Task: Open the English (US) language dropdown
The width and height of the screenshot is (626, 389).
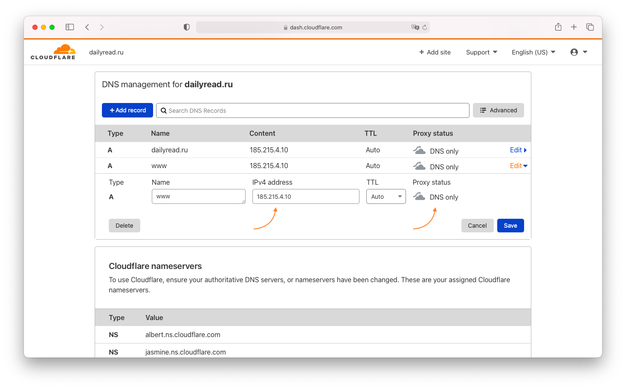Action: (x=533, y=52)
